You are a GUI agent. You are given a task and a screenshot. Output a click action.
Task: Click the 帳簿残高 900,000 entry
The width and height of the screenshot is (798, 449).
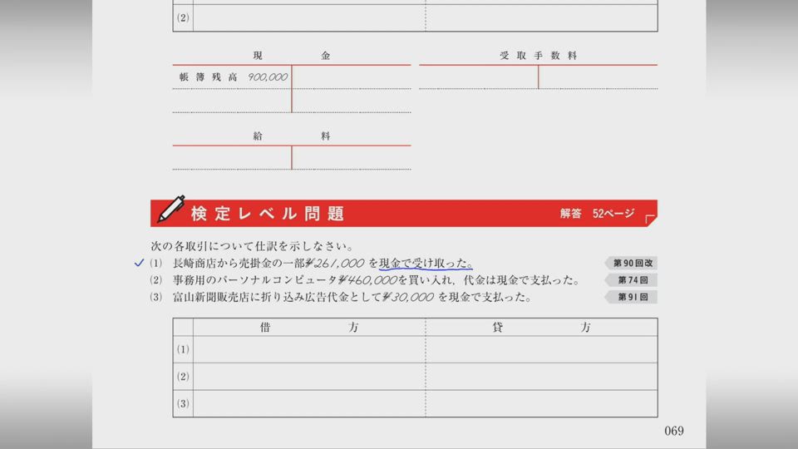(233, 77)
